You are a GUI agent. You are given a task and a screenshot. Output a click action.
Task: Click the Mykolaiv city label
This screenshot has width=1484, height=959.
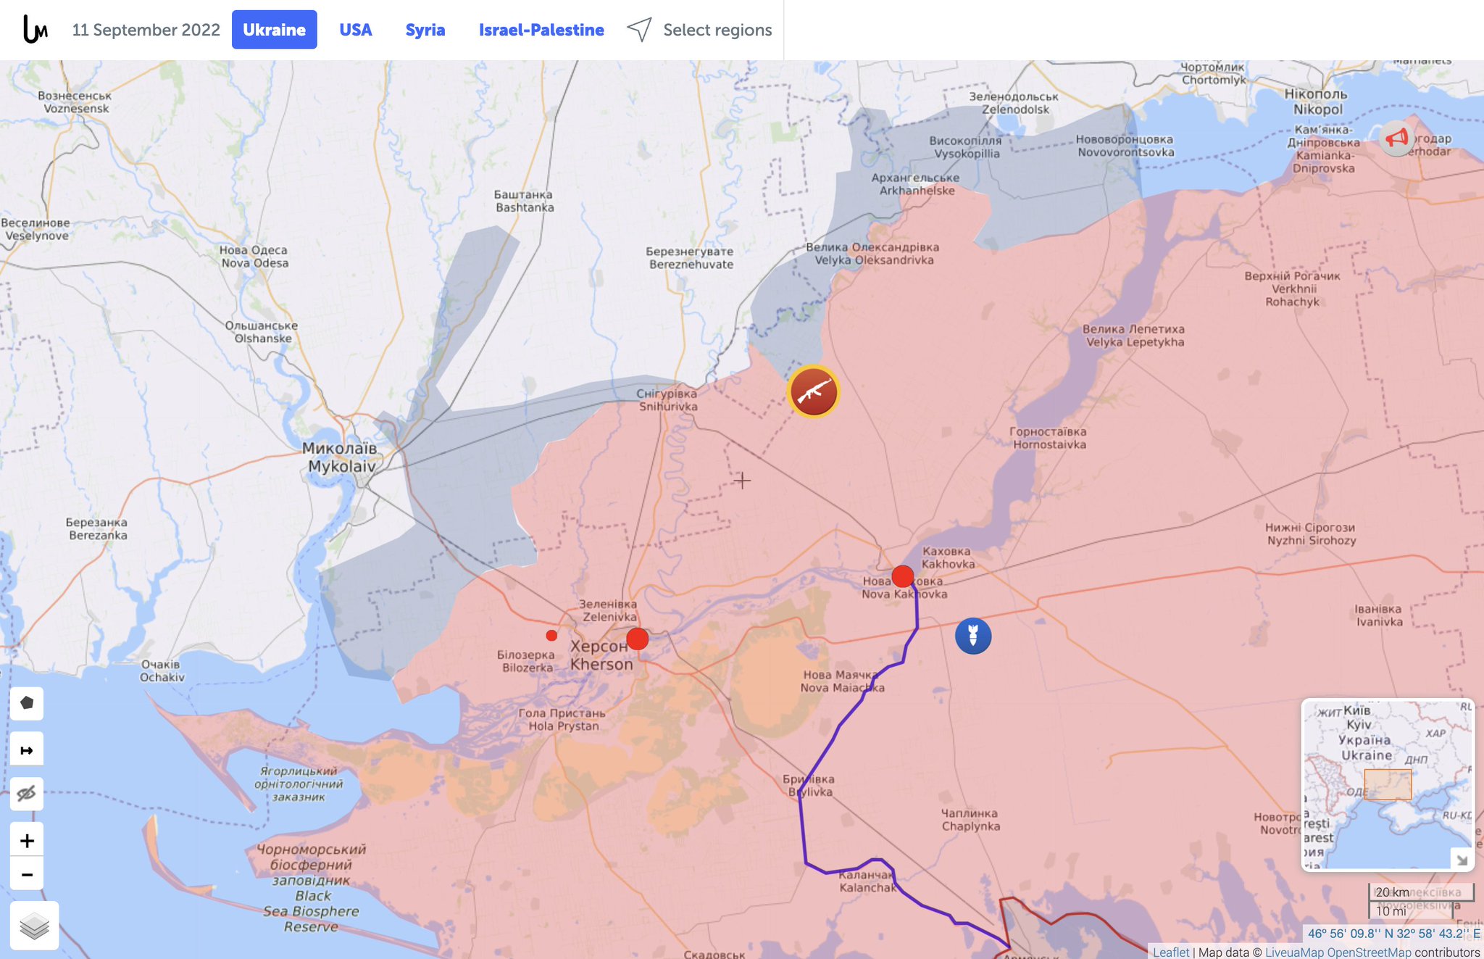pos(340,457)
